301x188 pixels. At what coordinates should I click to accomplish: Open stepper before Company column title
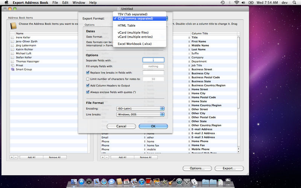(x=189, y=58)
